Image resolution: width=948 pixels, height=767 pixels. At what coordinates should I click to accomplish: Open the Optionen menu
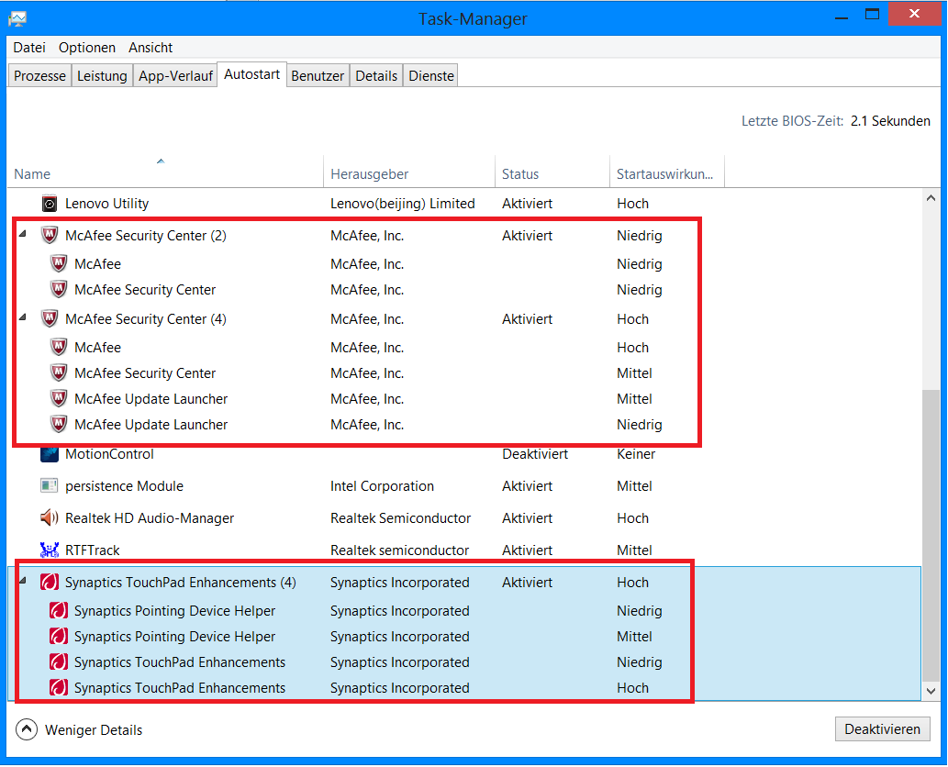pos(87,47)
